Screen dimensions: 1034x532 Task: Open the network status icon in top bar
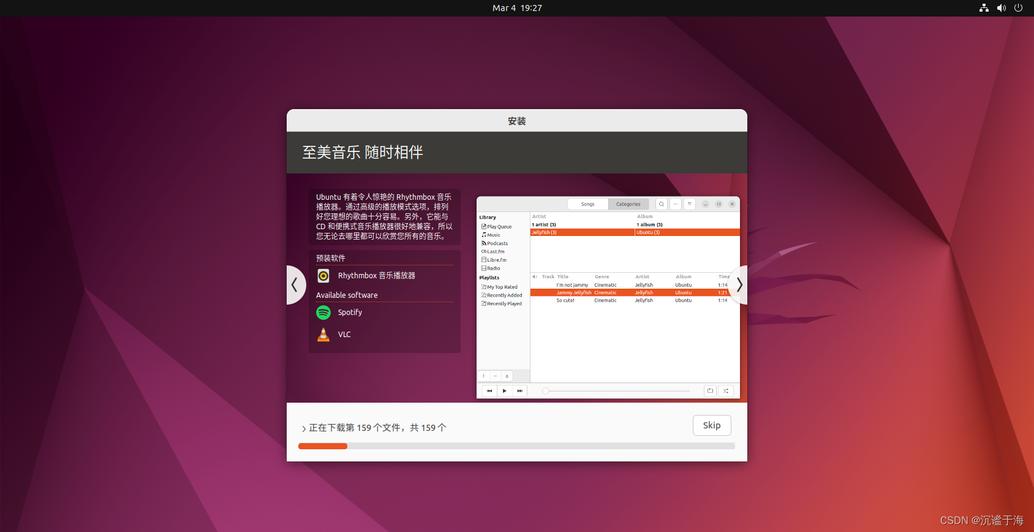click(984, 8)
